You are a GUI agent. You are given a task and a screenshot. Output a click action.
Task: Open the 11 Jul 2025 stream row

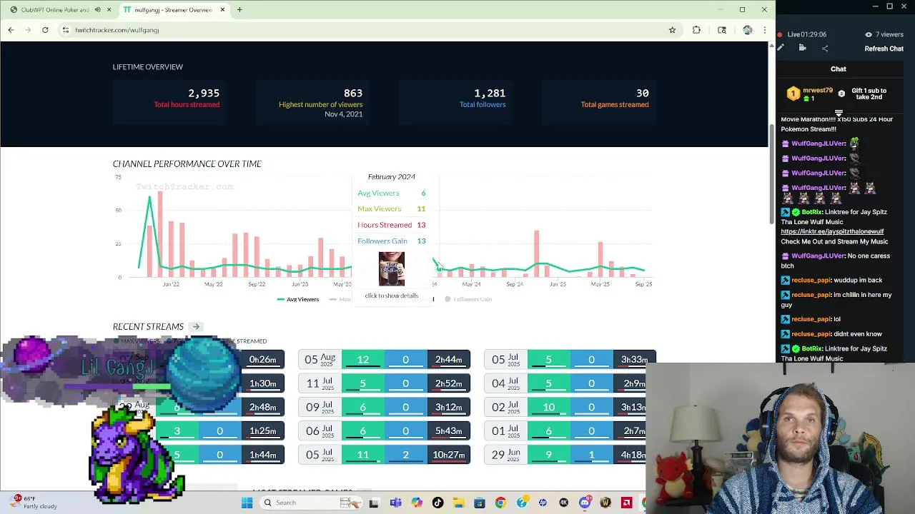click(x=384, y=383)
